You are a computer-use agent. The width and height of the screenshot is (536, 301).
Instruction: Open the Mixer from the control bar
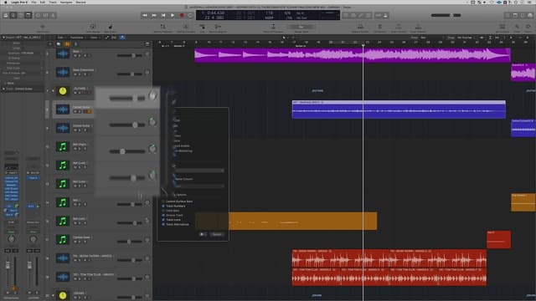(x=45, y=15)
